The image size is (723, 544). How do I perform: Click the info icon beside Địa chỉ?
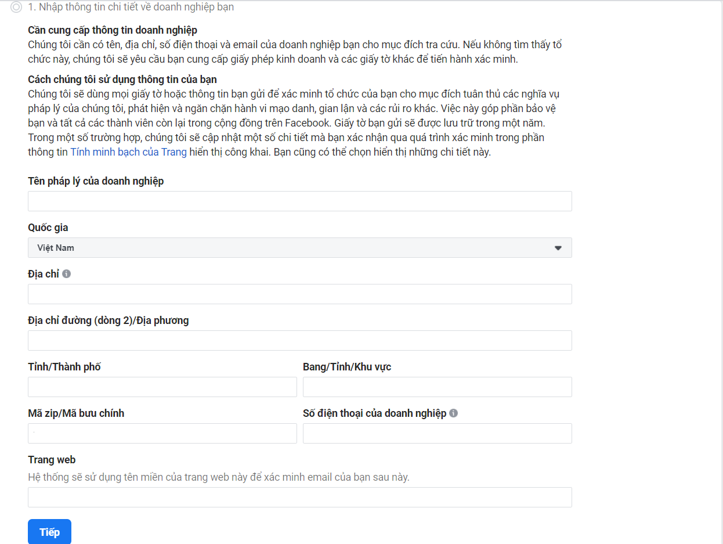click(x=67, y=273)
